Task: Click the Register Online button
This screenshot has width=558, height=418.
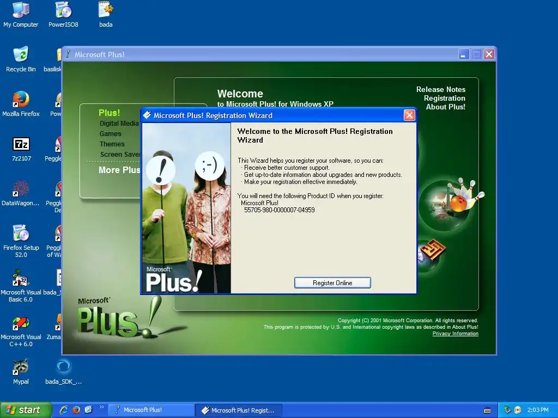Action: pos(332,283)
